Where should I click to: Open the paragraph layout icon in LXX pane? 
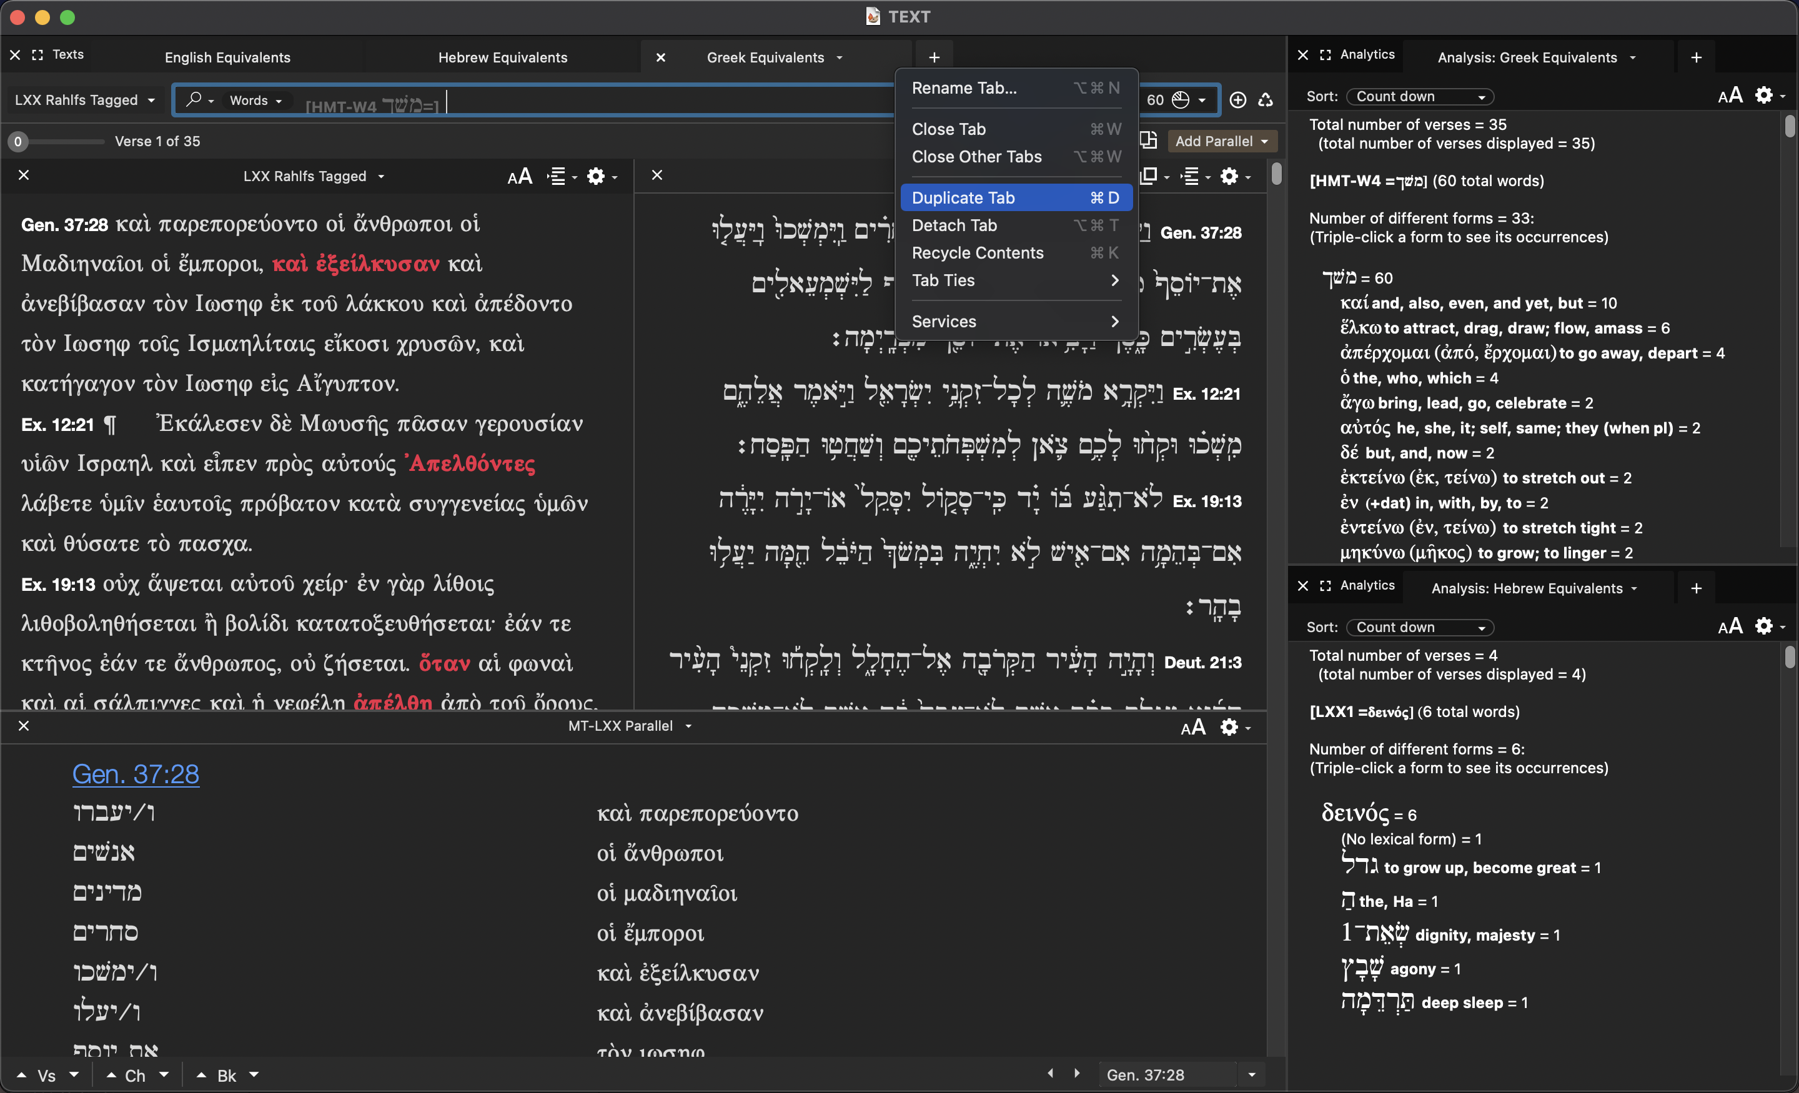pos(557,176)
